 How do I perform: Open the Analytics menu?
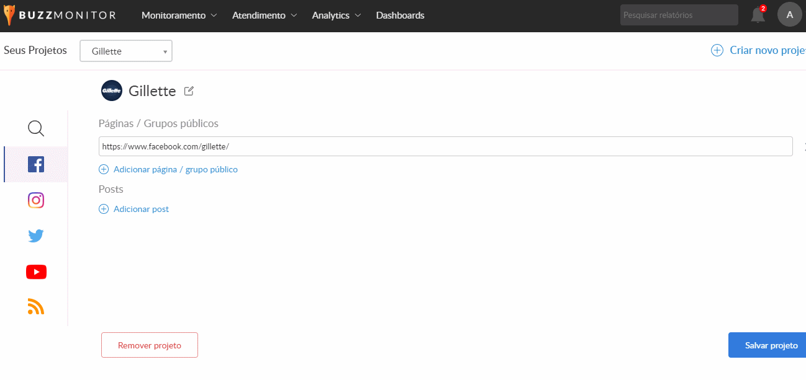[x=336, y=15]
